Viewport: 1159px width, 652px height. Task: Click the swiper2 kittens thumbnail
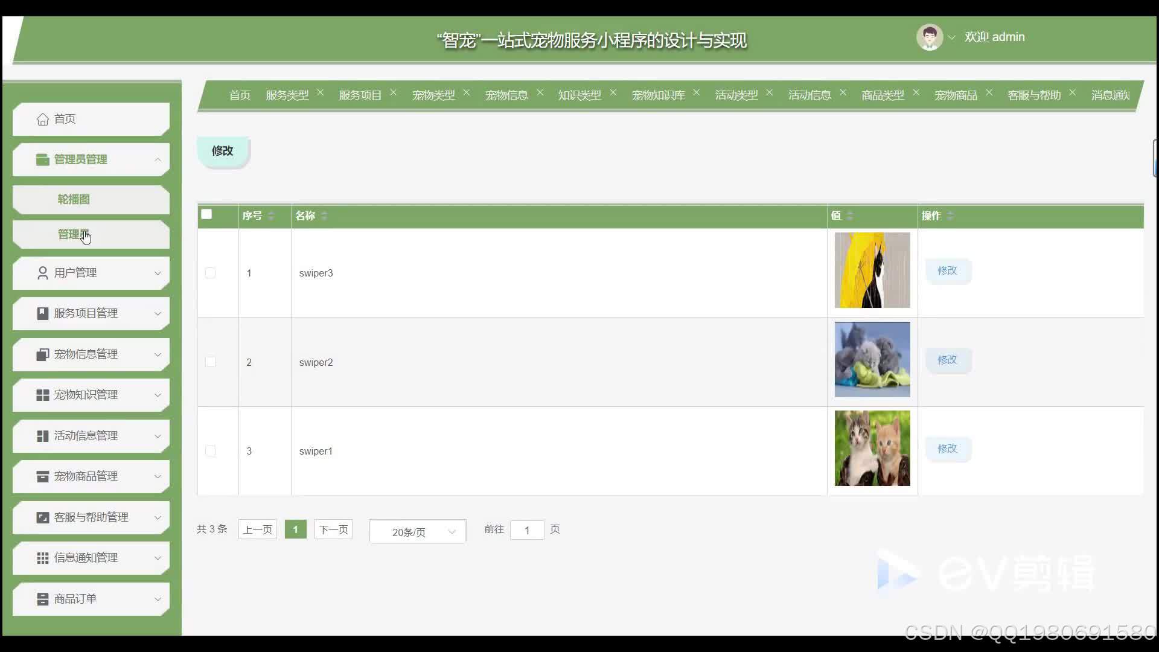click(872, 360)
